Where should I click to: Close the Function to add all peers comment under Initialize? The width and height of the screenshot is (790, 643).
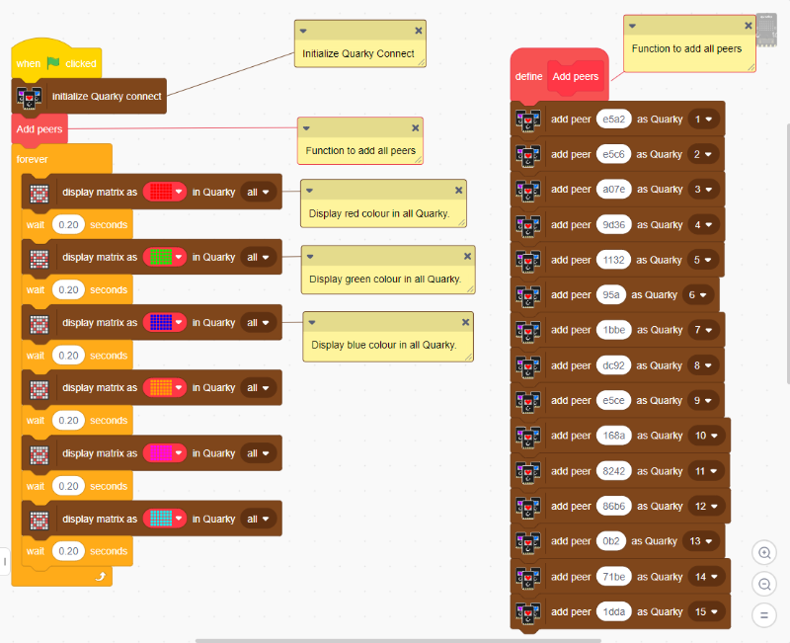(415, 128)
